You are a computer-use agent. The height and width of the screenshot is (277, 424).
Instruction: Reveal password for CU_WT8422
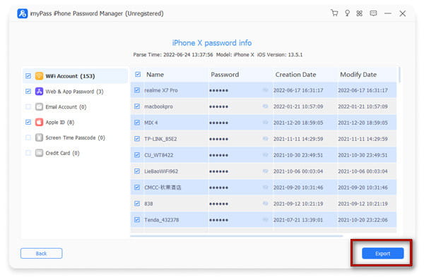point(265,155)
